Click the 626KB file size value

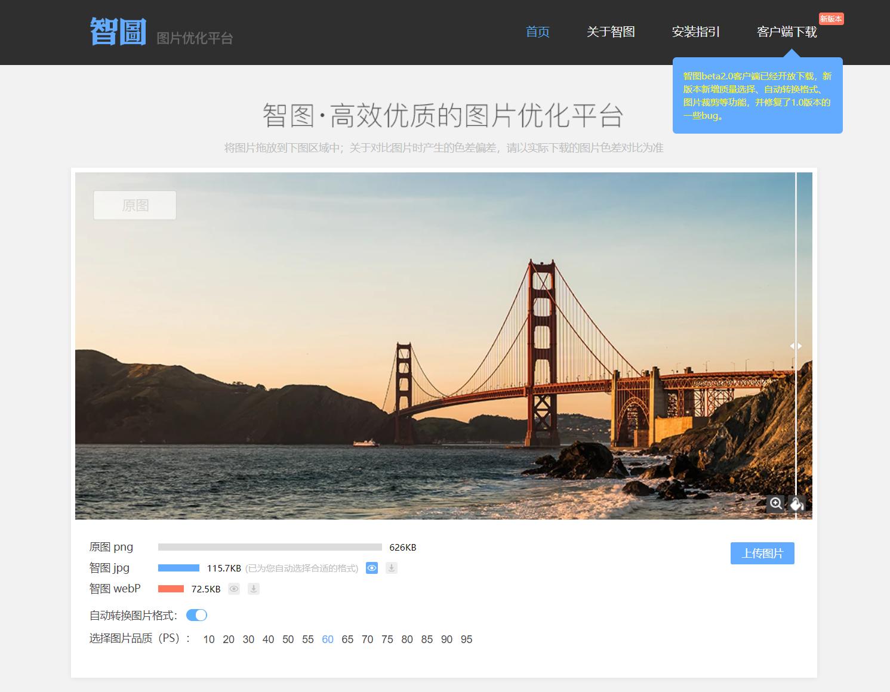(403, 547)
